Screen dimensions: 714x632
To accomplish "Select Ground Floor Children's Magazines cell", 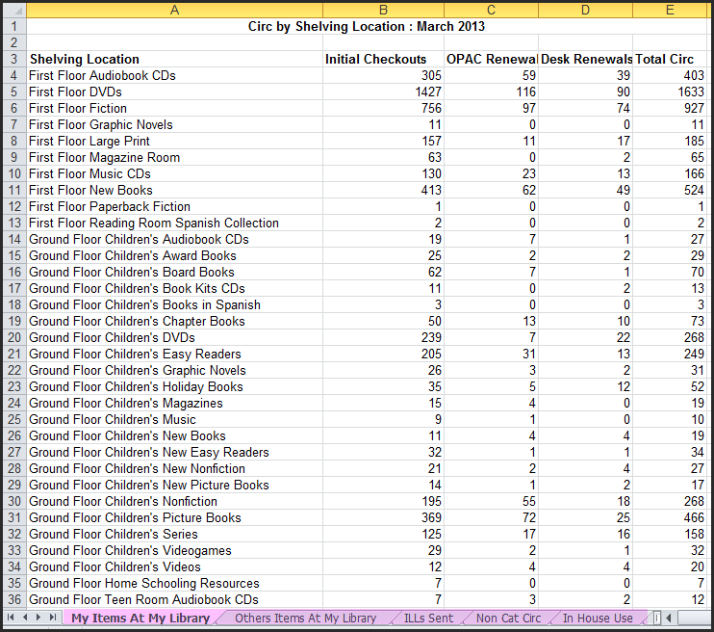I will 174,403.
